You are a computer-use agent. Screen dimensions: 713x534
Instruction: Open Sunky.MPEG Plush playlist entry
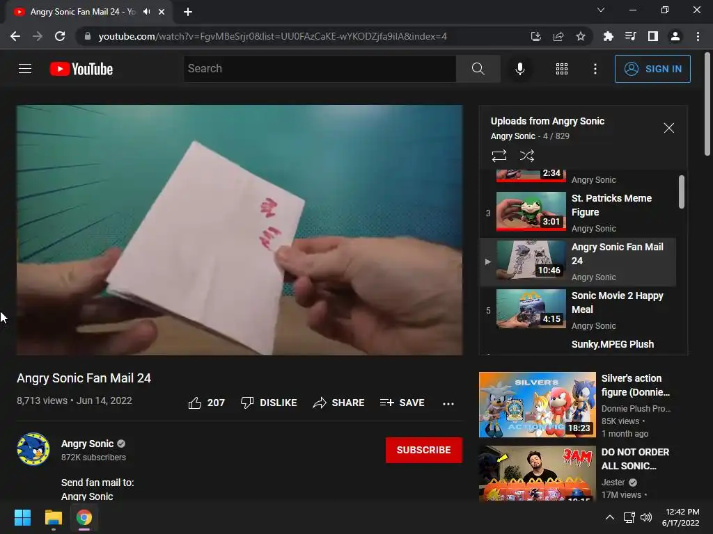coord(613,344)
